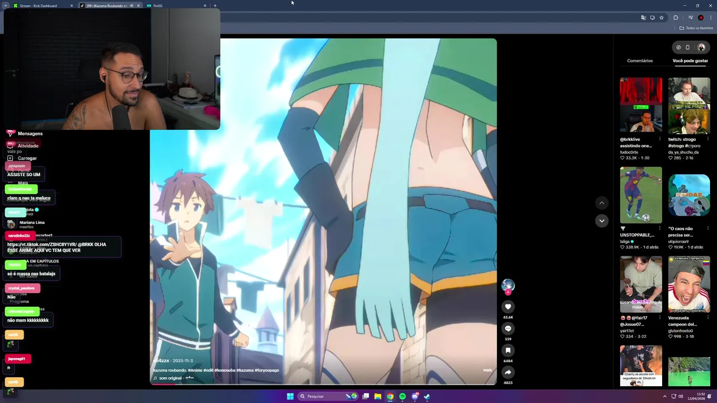Open the Windows Start menu

click(290, 396)
